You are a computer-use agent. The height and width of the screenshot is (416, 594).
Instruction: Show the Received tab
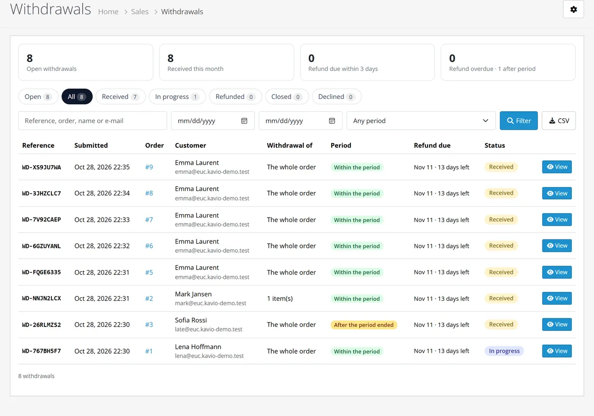pos(121,96)
